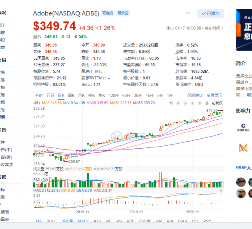The width and height of the screenshot is (252, 229).
Task: Click MA5:345.66 moving average label
Action: 52,103
